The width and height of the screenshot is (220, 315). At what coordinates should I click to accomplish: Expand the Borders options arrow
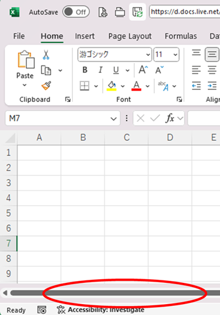pos(96,86)
